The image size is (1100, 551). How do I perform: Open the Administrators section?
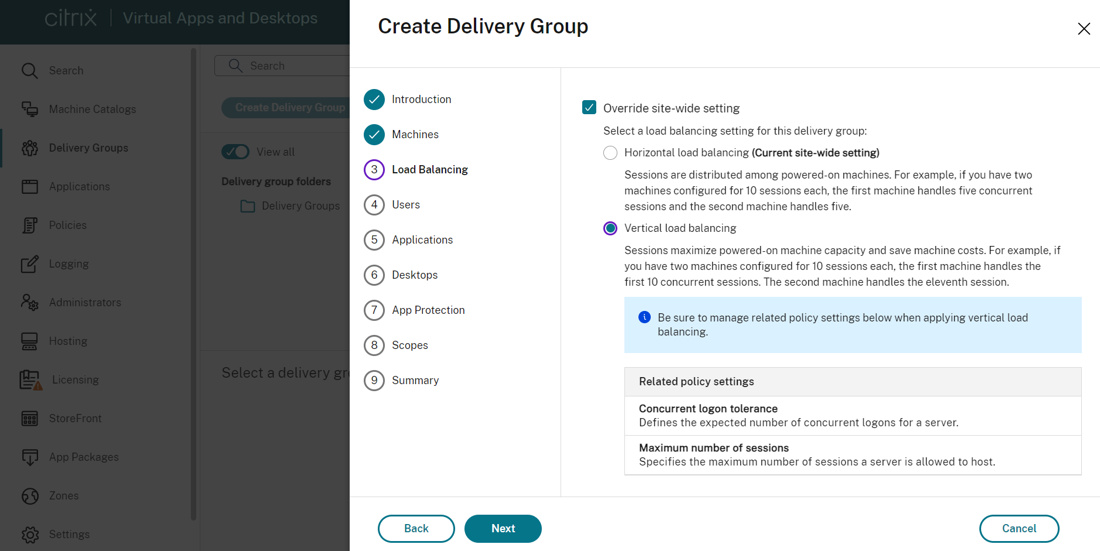(84, 302)
